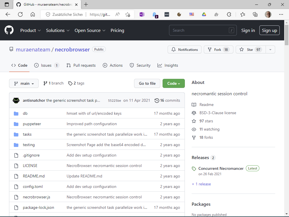The width and height of the screenshot is (289, 217).
Task: Open browser settings three-dot menu
Action: [x=281, y=14]
